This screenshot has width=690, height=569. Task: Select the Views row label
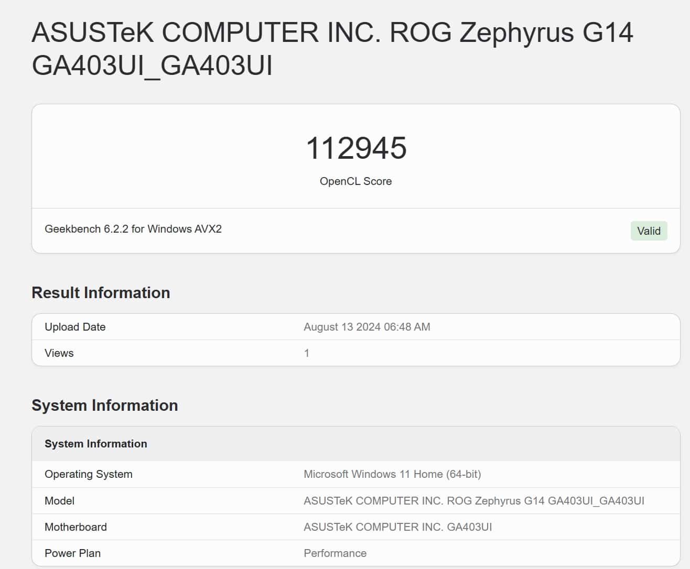pos(59,353)
